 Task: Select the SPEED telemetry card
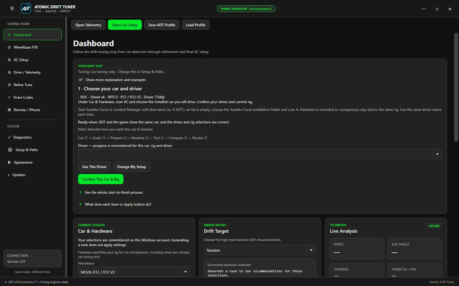click(357, 249)
